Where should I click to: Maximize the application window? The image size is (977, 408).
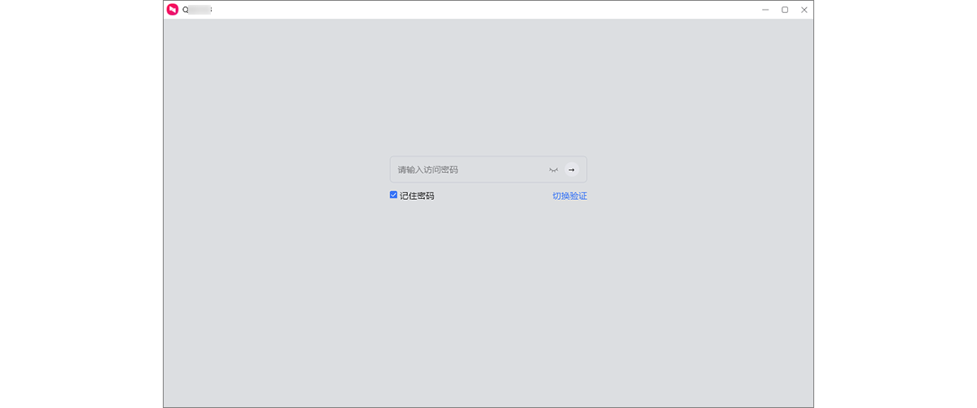pos(785,10)
